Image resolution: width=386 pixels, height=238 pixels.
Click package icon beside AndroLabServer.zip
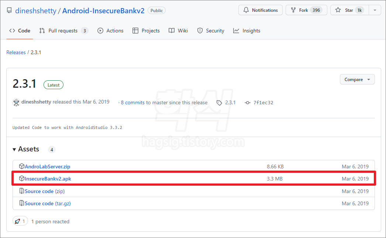(x=22, y=166)
